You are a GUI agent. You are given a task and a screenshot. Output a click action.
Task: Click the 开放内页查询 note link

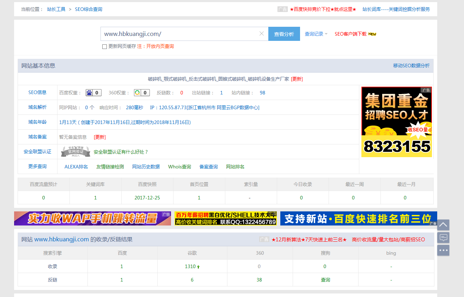(160, 47)
